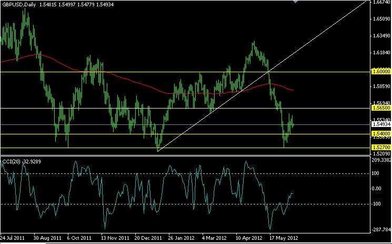Click the 1.56940 price scale value
The height and width of the screenshot is (244, 392).
[381, 103]
